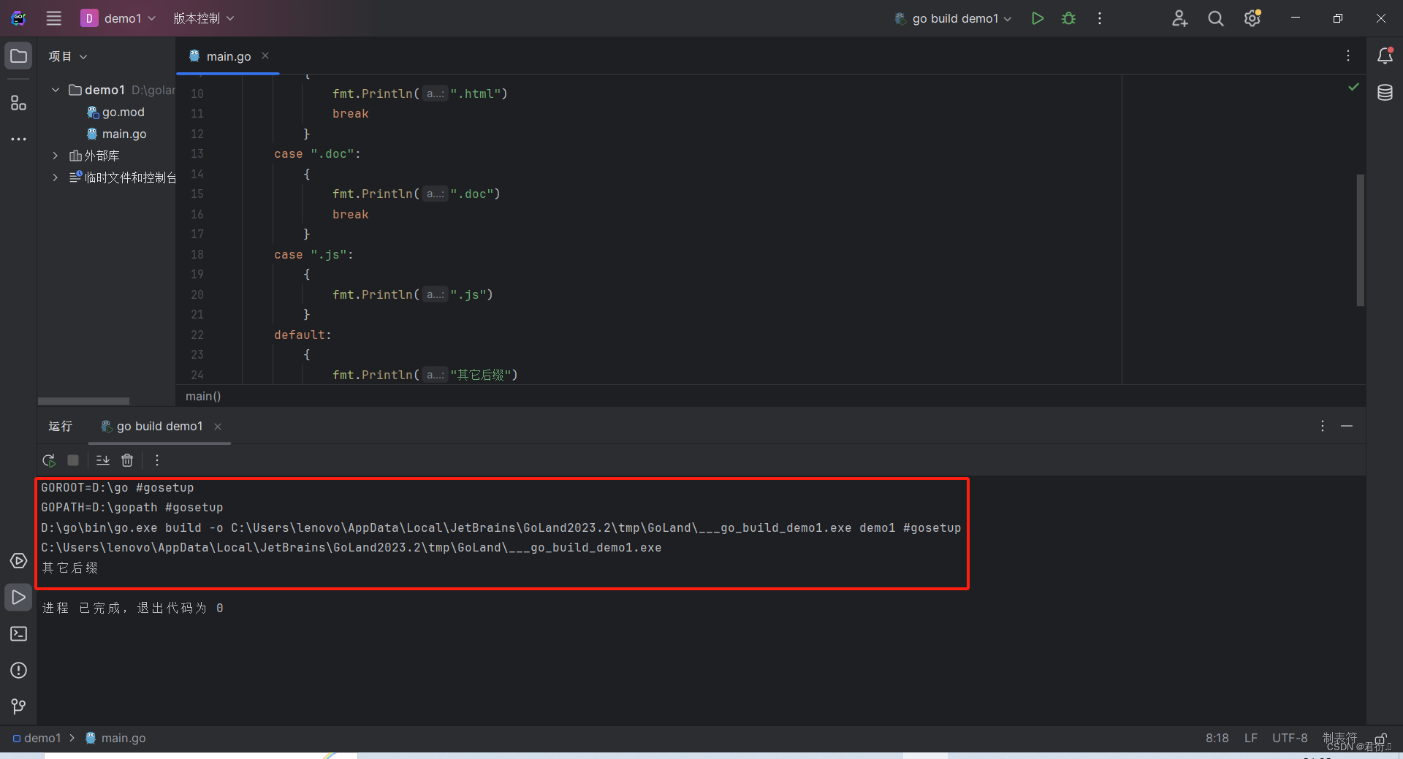Start debugging with the bug icon

click(x=1068, y=18)
